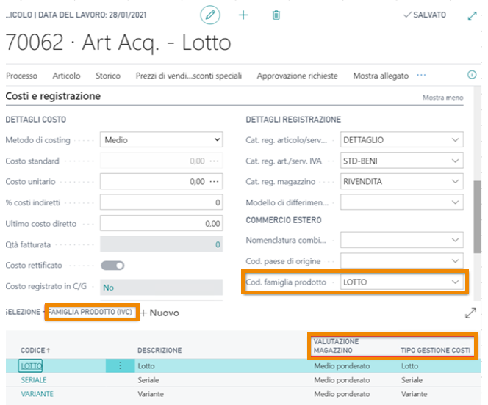Image resolution: width=488 pixels, height=405 pixels.
Task: Open Prezzi di vendita e sconti speciali menu
Action: tap(189, 76)
